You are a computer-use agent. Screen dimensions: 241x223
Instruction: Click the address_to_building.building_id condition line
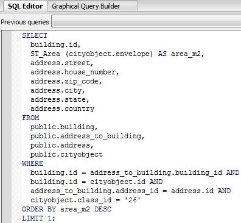tap(134, 172)
